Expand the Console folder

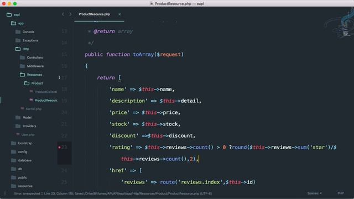[28, 32]
